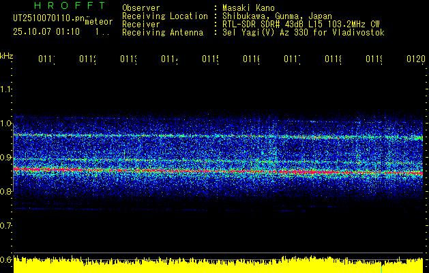Select Shibukawa, Gunma, Japan text

coord(277,16)
